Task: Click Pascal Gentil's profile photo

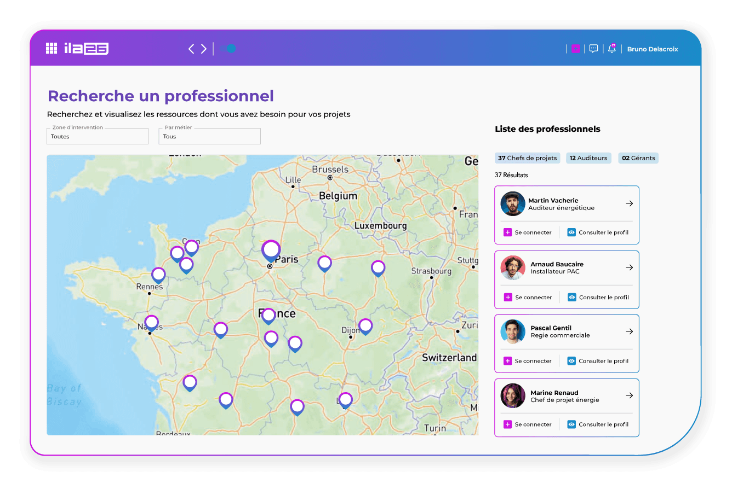Action: [x=513, y=331]
